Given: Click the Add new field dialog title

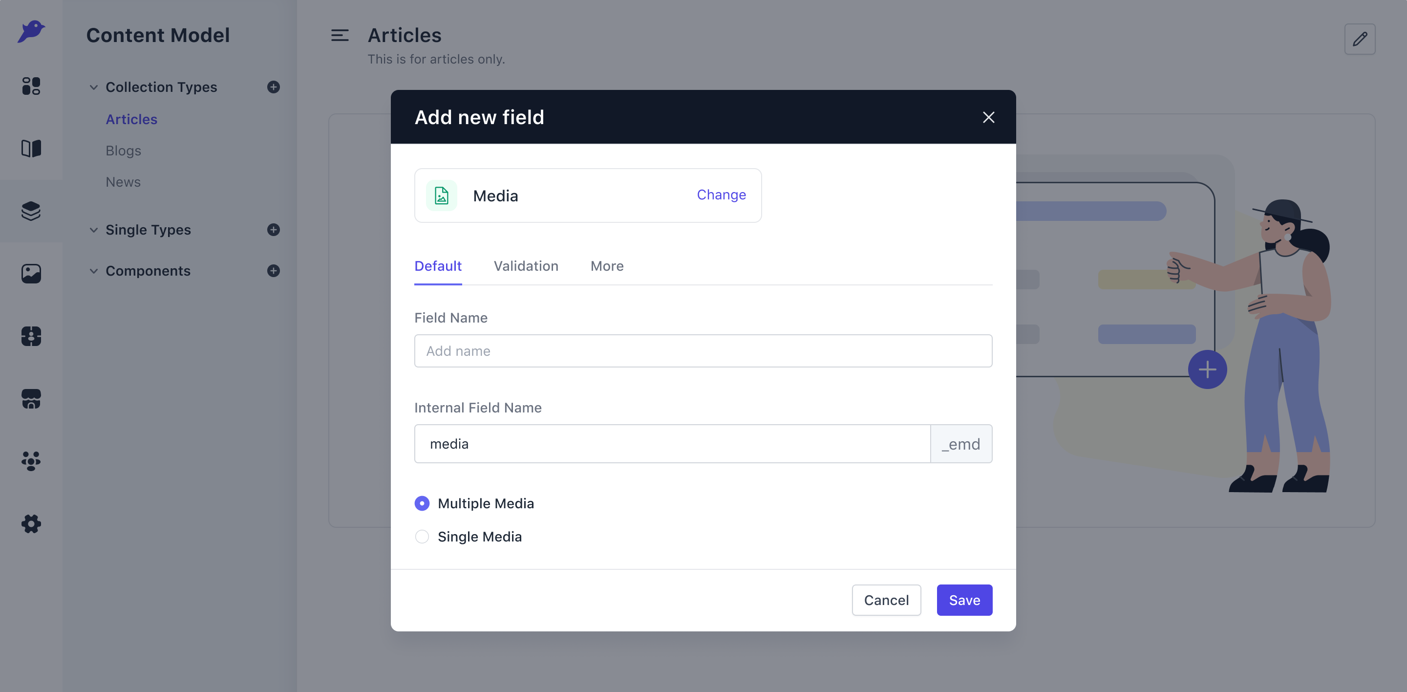Looking at the screenshot, I should [x=479, y=117].
